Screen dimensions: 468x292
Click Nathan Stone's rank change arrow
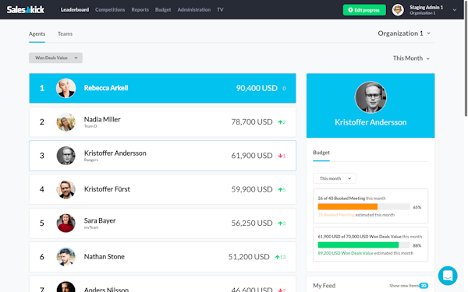click(277, 257)
